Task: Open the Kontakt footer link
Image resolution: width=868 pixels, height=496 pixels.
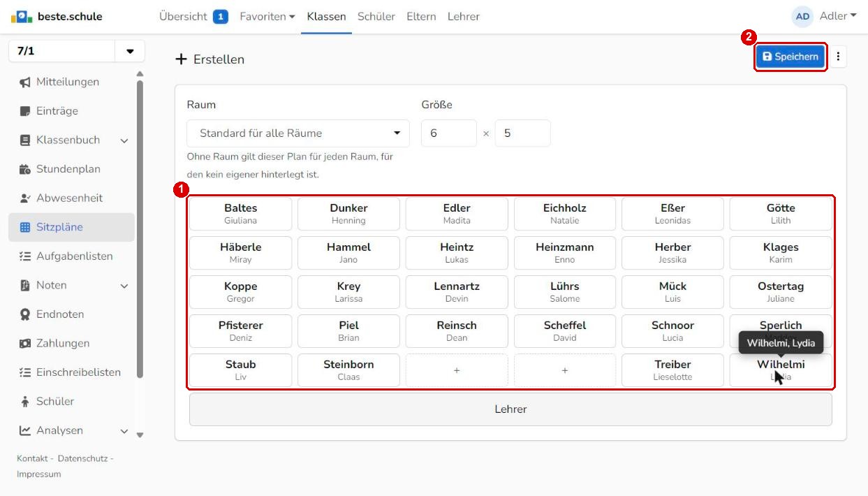Action: tap(32, 458)
